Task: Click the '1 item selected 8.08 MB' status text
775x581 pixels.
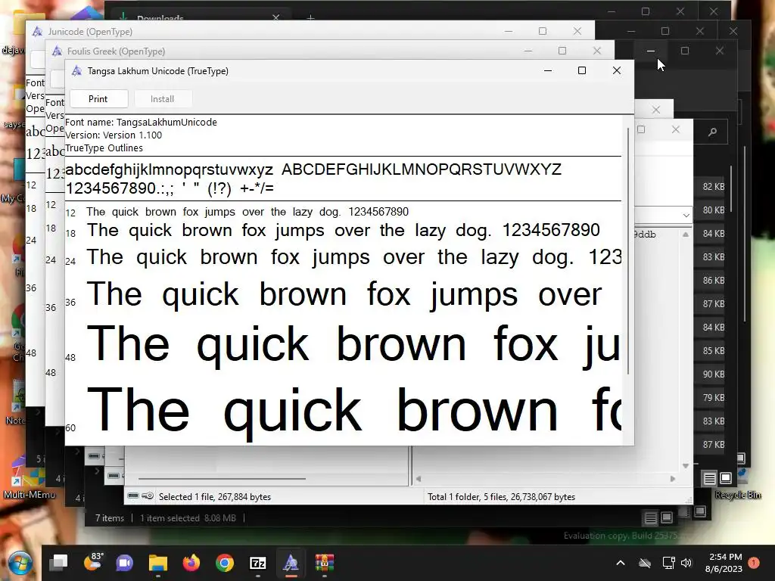Action: 188,518
